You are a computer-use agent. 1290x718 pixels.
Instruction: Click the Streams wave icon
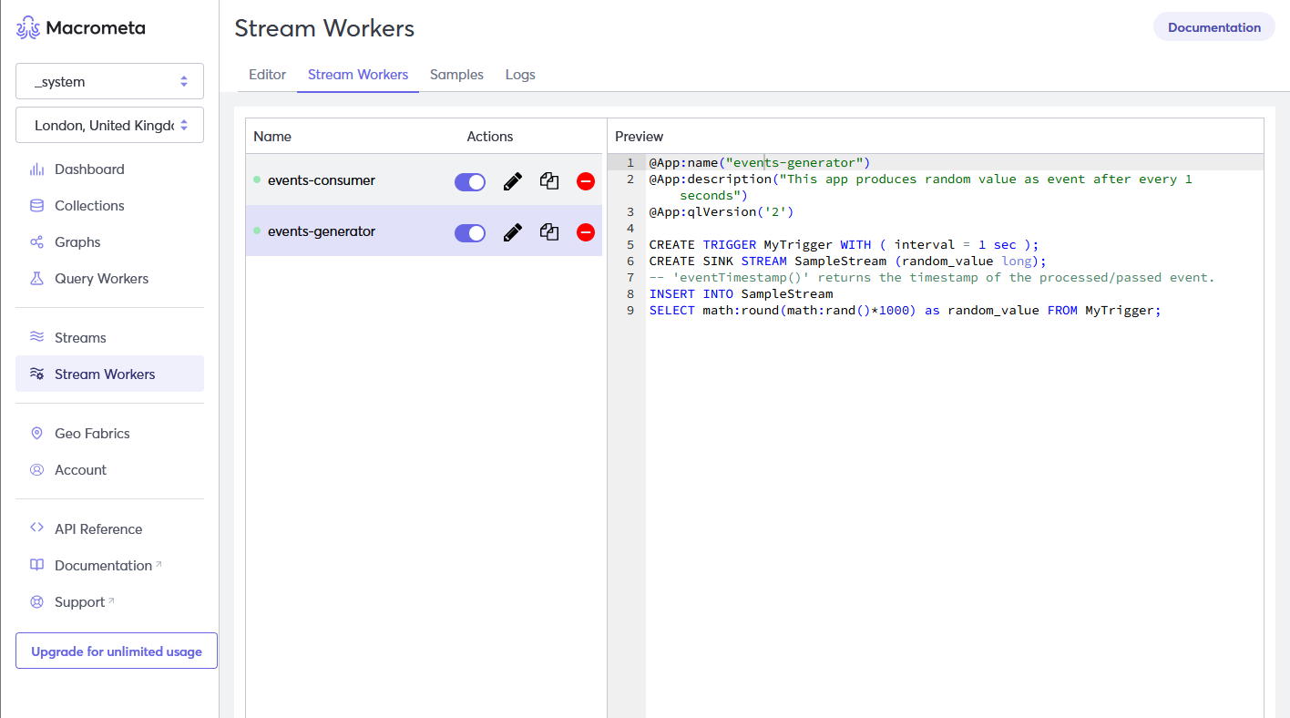point(36,337)
